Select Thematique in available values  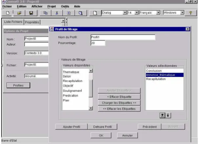pyautogui.click(x=71, y=72)
